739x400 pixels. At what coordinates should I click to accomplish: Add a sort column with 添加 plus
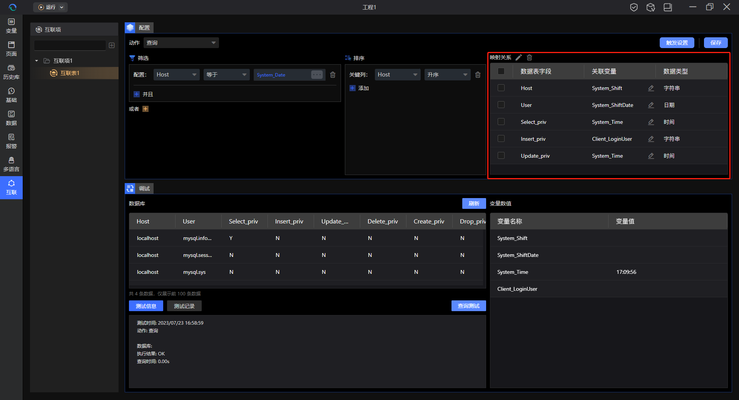(x=353, y=88)
